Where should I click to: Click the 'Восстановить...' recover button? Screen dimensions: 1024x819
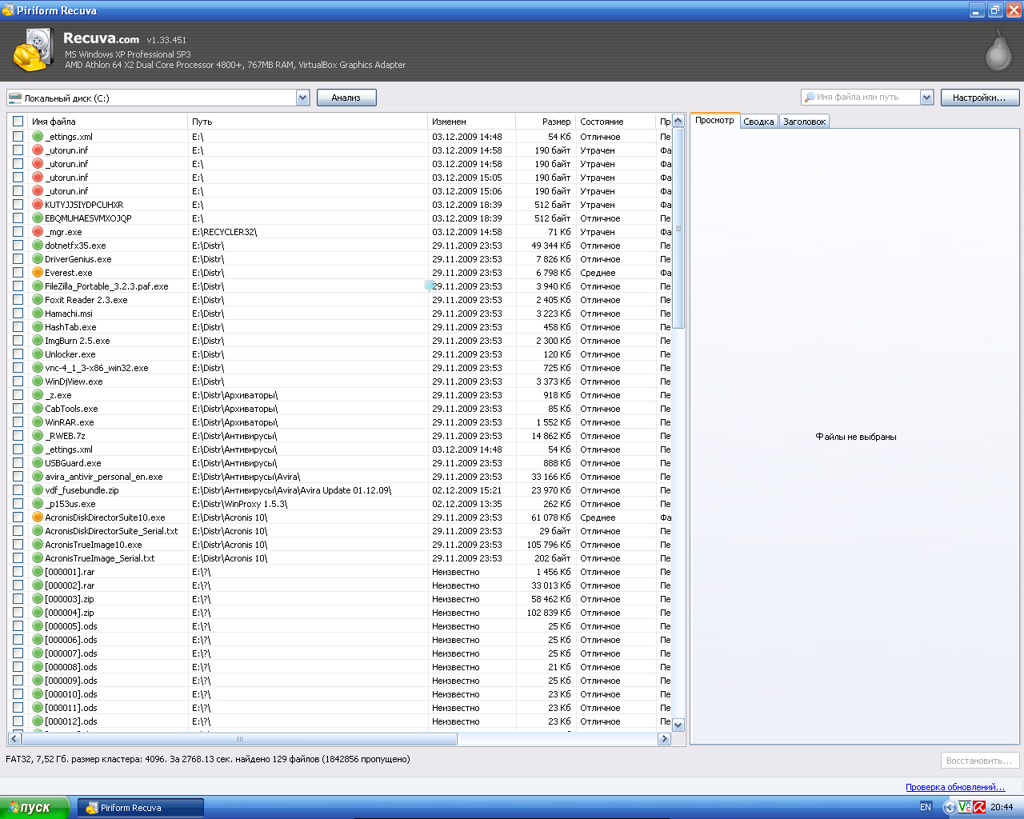[x=979, y=761]
